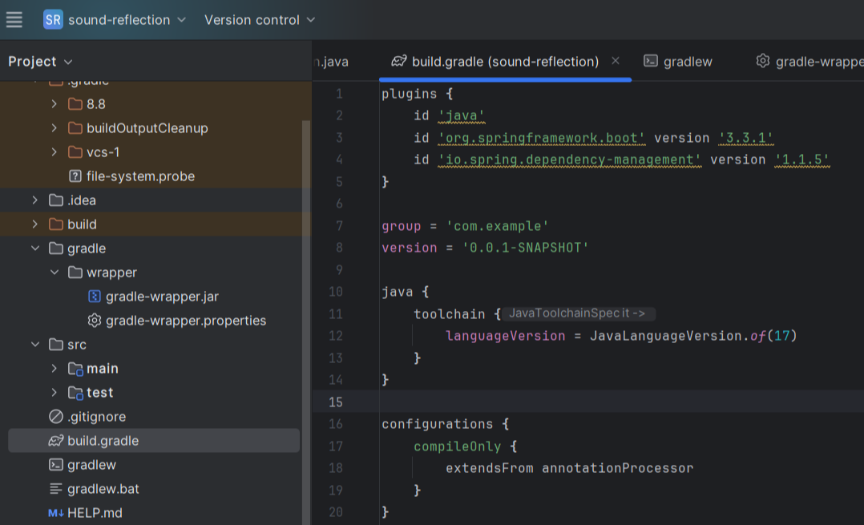
Task: Click the SR project badge icon
Action: coord(53,20)
